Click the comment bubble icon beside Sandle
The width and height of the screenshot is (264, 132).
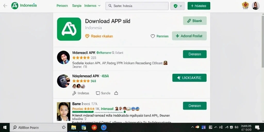(x=98, y=93)
